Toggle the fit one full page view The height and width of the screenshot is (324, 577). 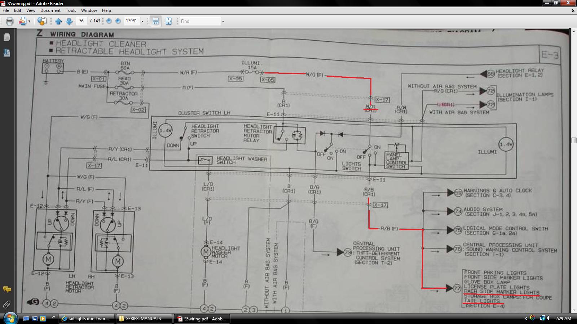(168, 21)
